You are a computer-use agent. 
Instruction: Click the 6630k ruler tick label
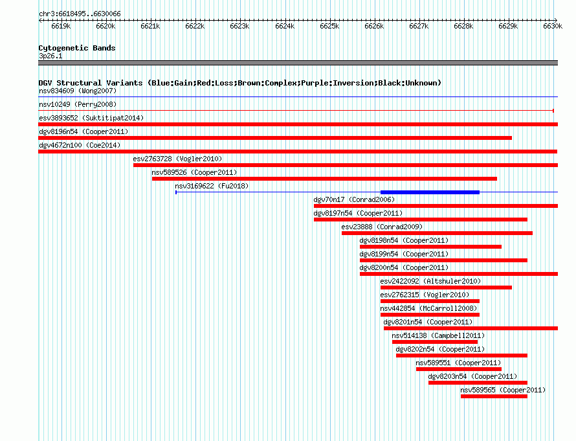point(553,26)
